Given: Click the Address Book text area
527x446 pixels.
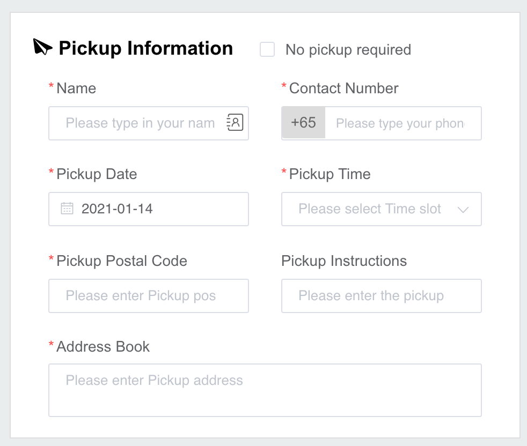Looking at the screenshot, I should 265,390.
